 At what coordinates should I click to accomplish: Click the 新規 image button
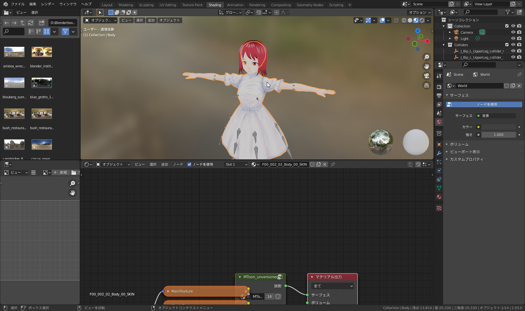[x=60, y=173]
